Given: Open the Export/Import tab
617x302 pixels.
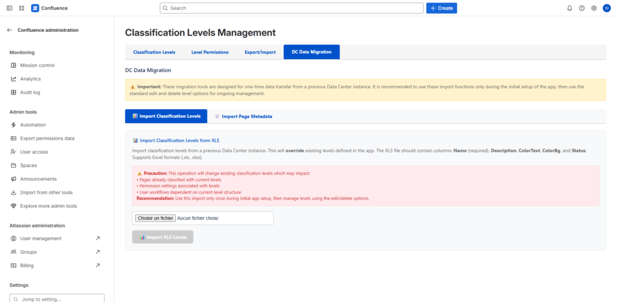Looking at the screenshot, I should click(x=260, y=52).
